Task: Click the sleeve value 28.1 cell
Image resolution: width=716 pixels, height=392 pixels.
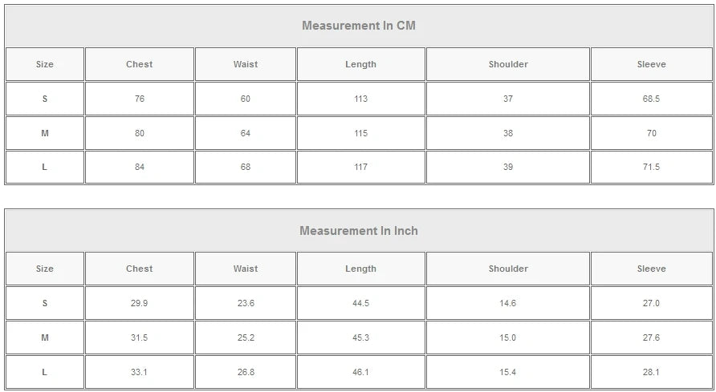Action: (651, 372)
